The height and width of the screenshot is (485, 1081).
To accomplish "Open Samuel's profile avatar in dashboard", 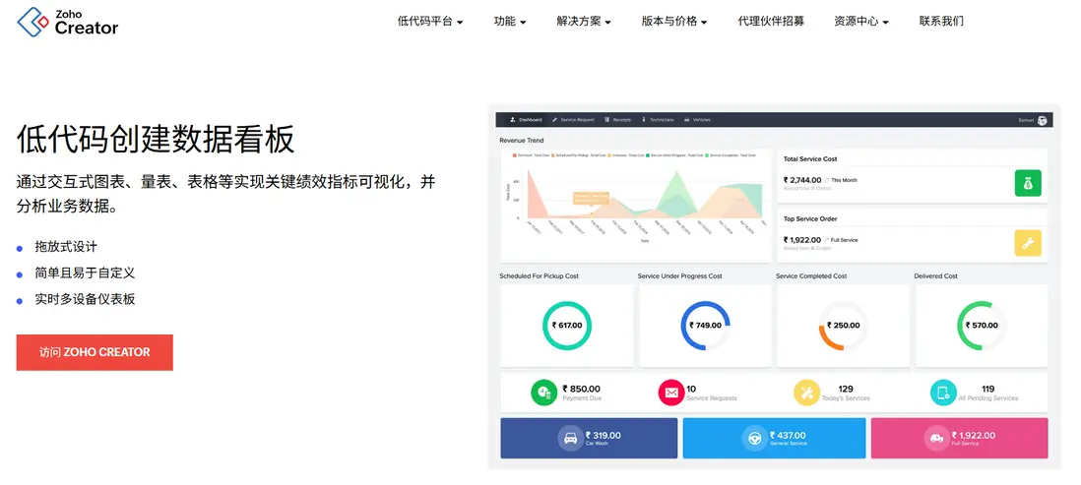I will pyautogui.click(x=1042, y=120).
